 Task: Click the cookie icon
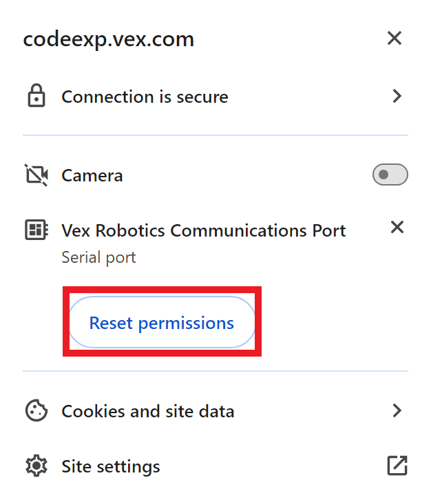(x=36, y=411)
